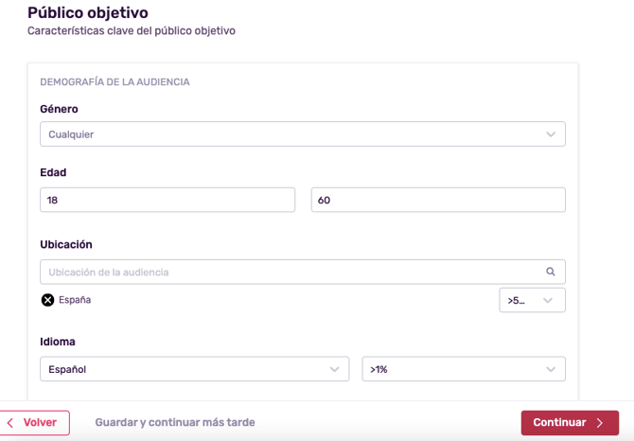Click the magnifier icon in Ubicación search
This screenshot has width=634, height=441.
551,272
